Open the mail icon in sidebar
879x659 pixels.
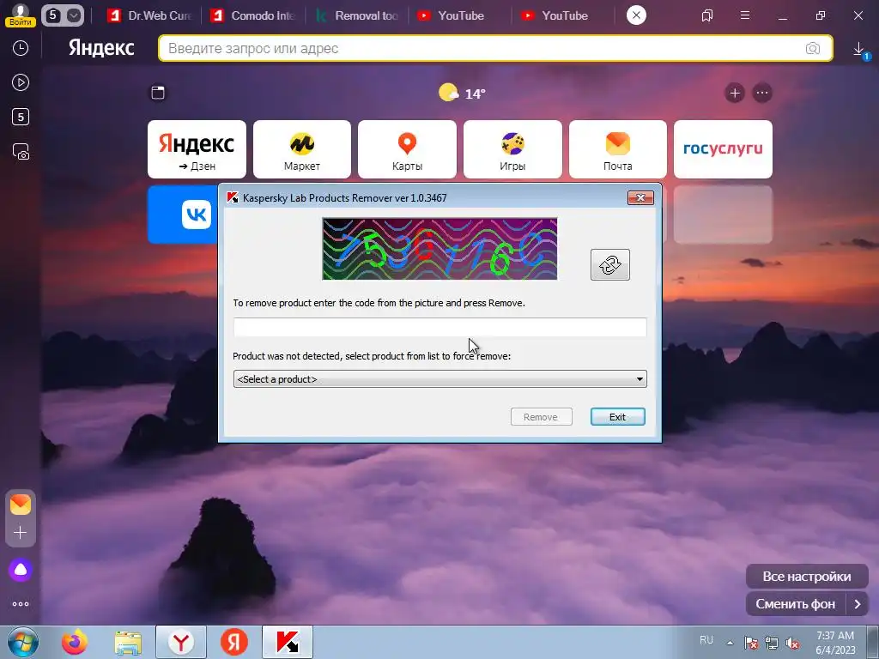point(21,505)
